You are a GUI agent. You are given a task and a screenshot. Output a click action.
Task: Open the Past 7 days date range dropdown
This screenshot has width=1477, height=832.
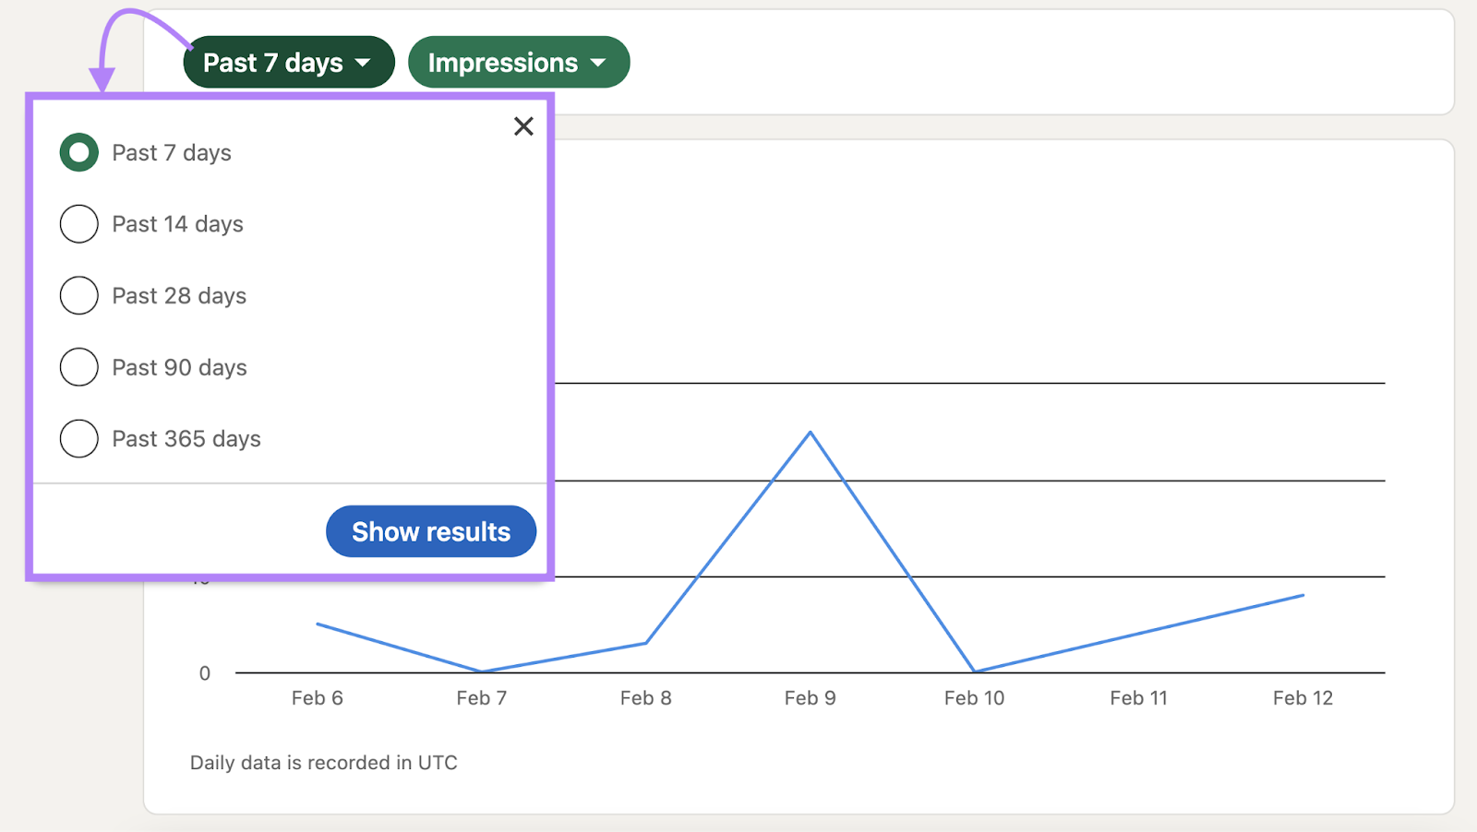coord(288,62)
